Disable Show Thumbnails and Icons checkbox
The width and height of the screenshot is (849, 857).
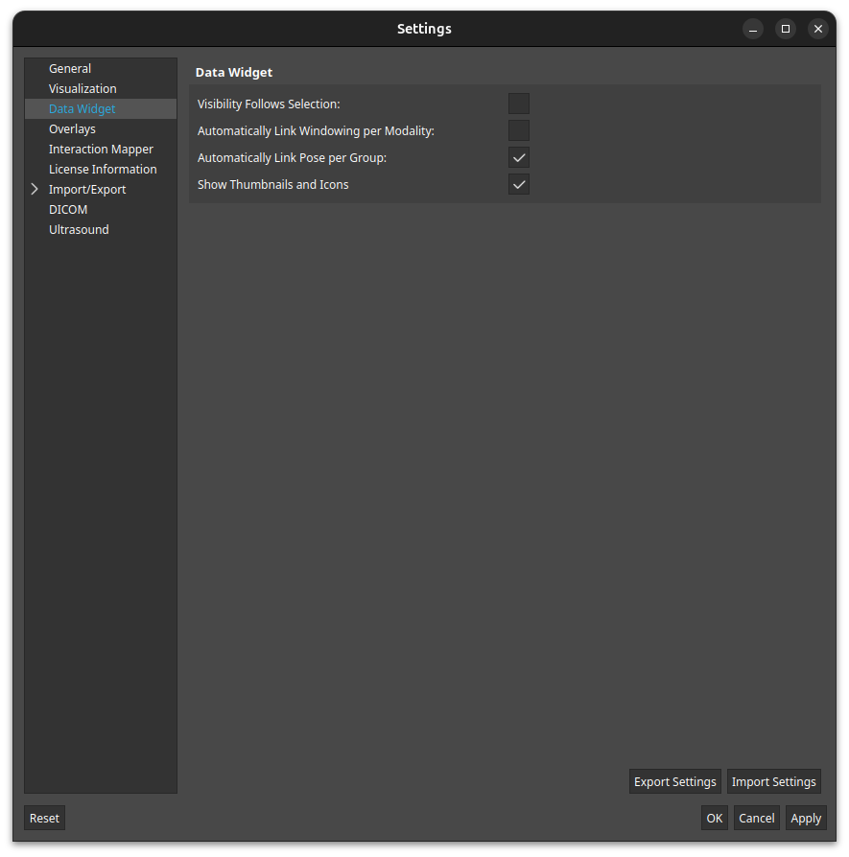point(519,184)
